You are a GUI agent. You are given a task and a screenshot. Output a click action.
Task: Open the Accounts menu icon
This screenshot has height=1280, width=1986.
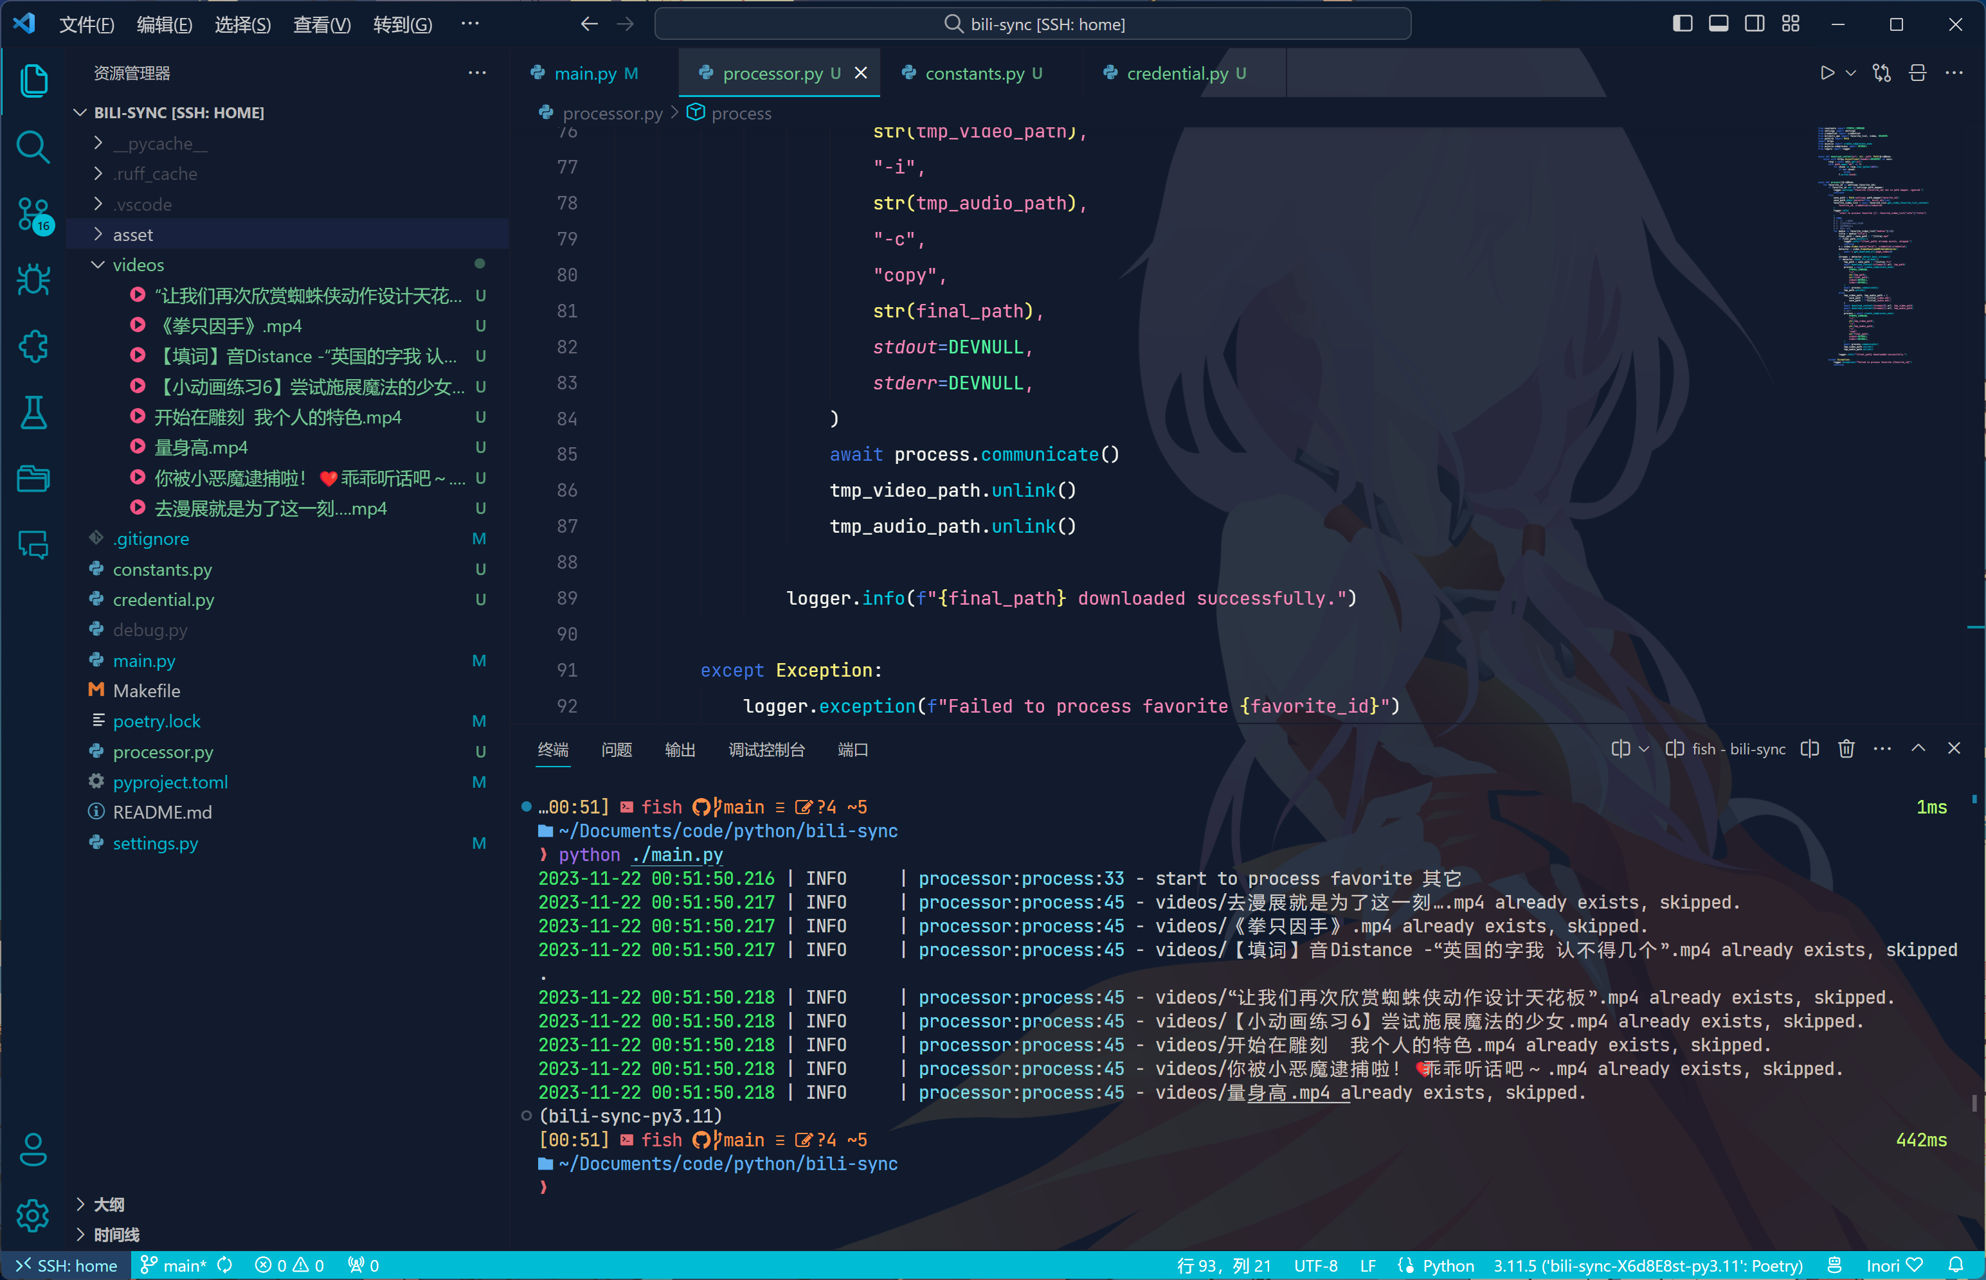33,1150
